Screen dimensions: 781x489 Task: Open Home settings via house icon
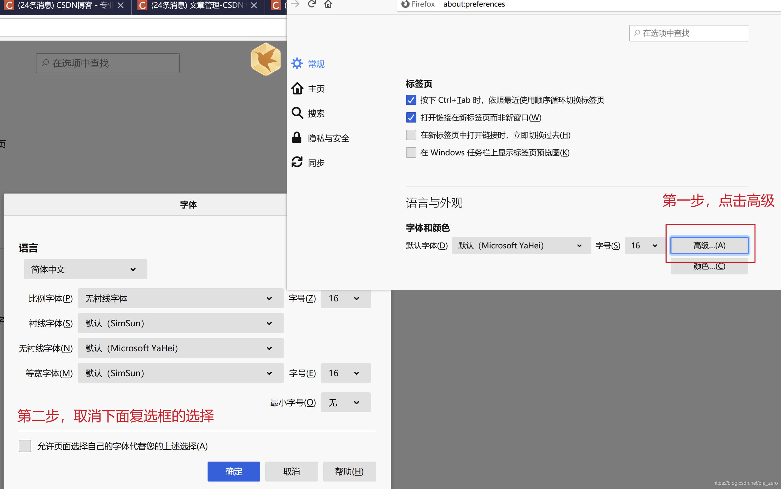click(x=297, y=89)
